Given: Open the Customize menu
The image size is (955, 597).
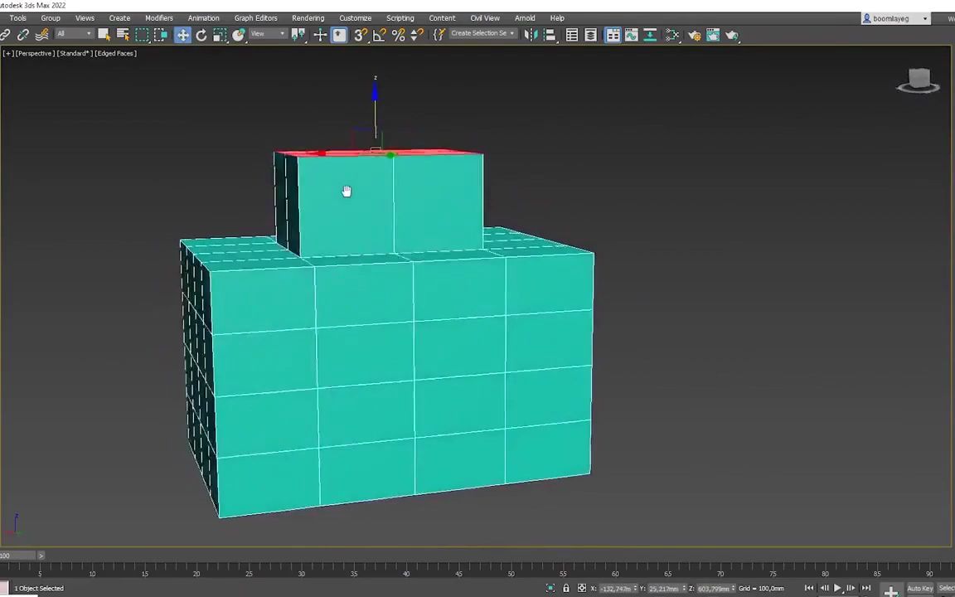Looking at the screenshot, I should [355, 17].
